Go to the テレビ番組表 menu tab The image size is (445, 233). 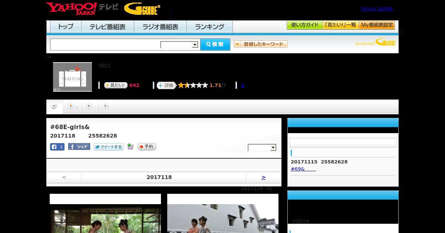(x=108, y=27)
